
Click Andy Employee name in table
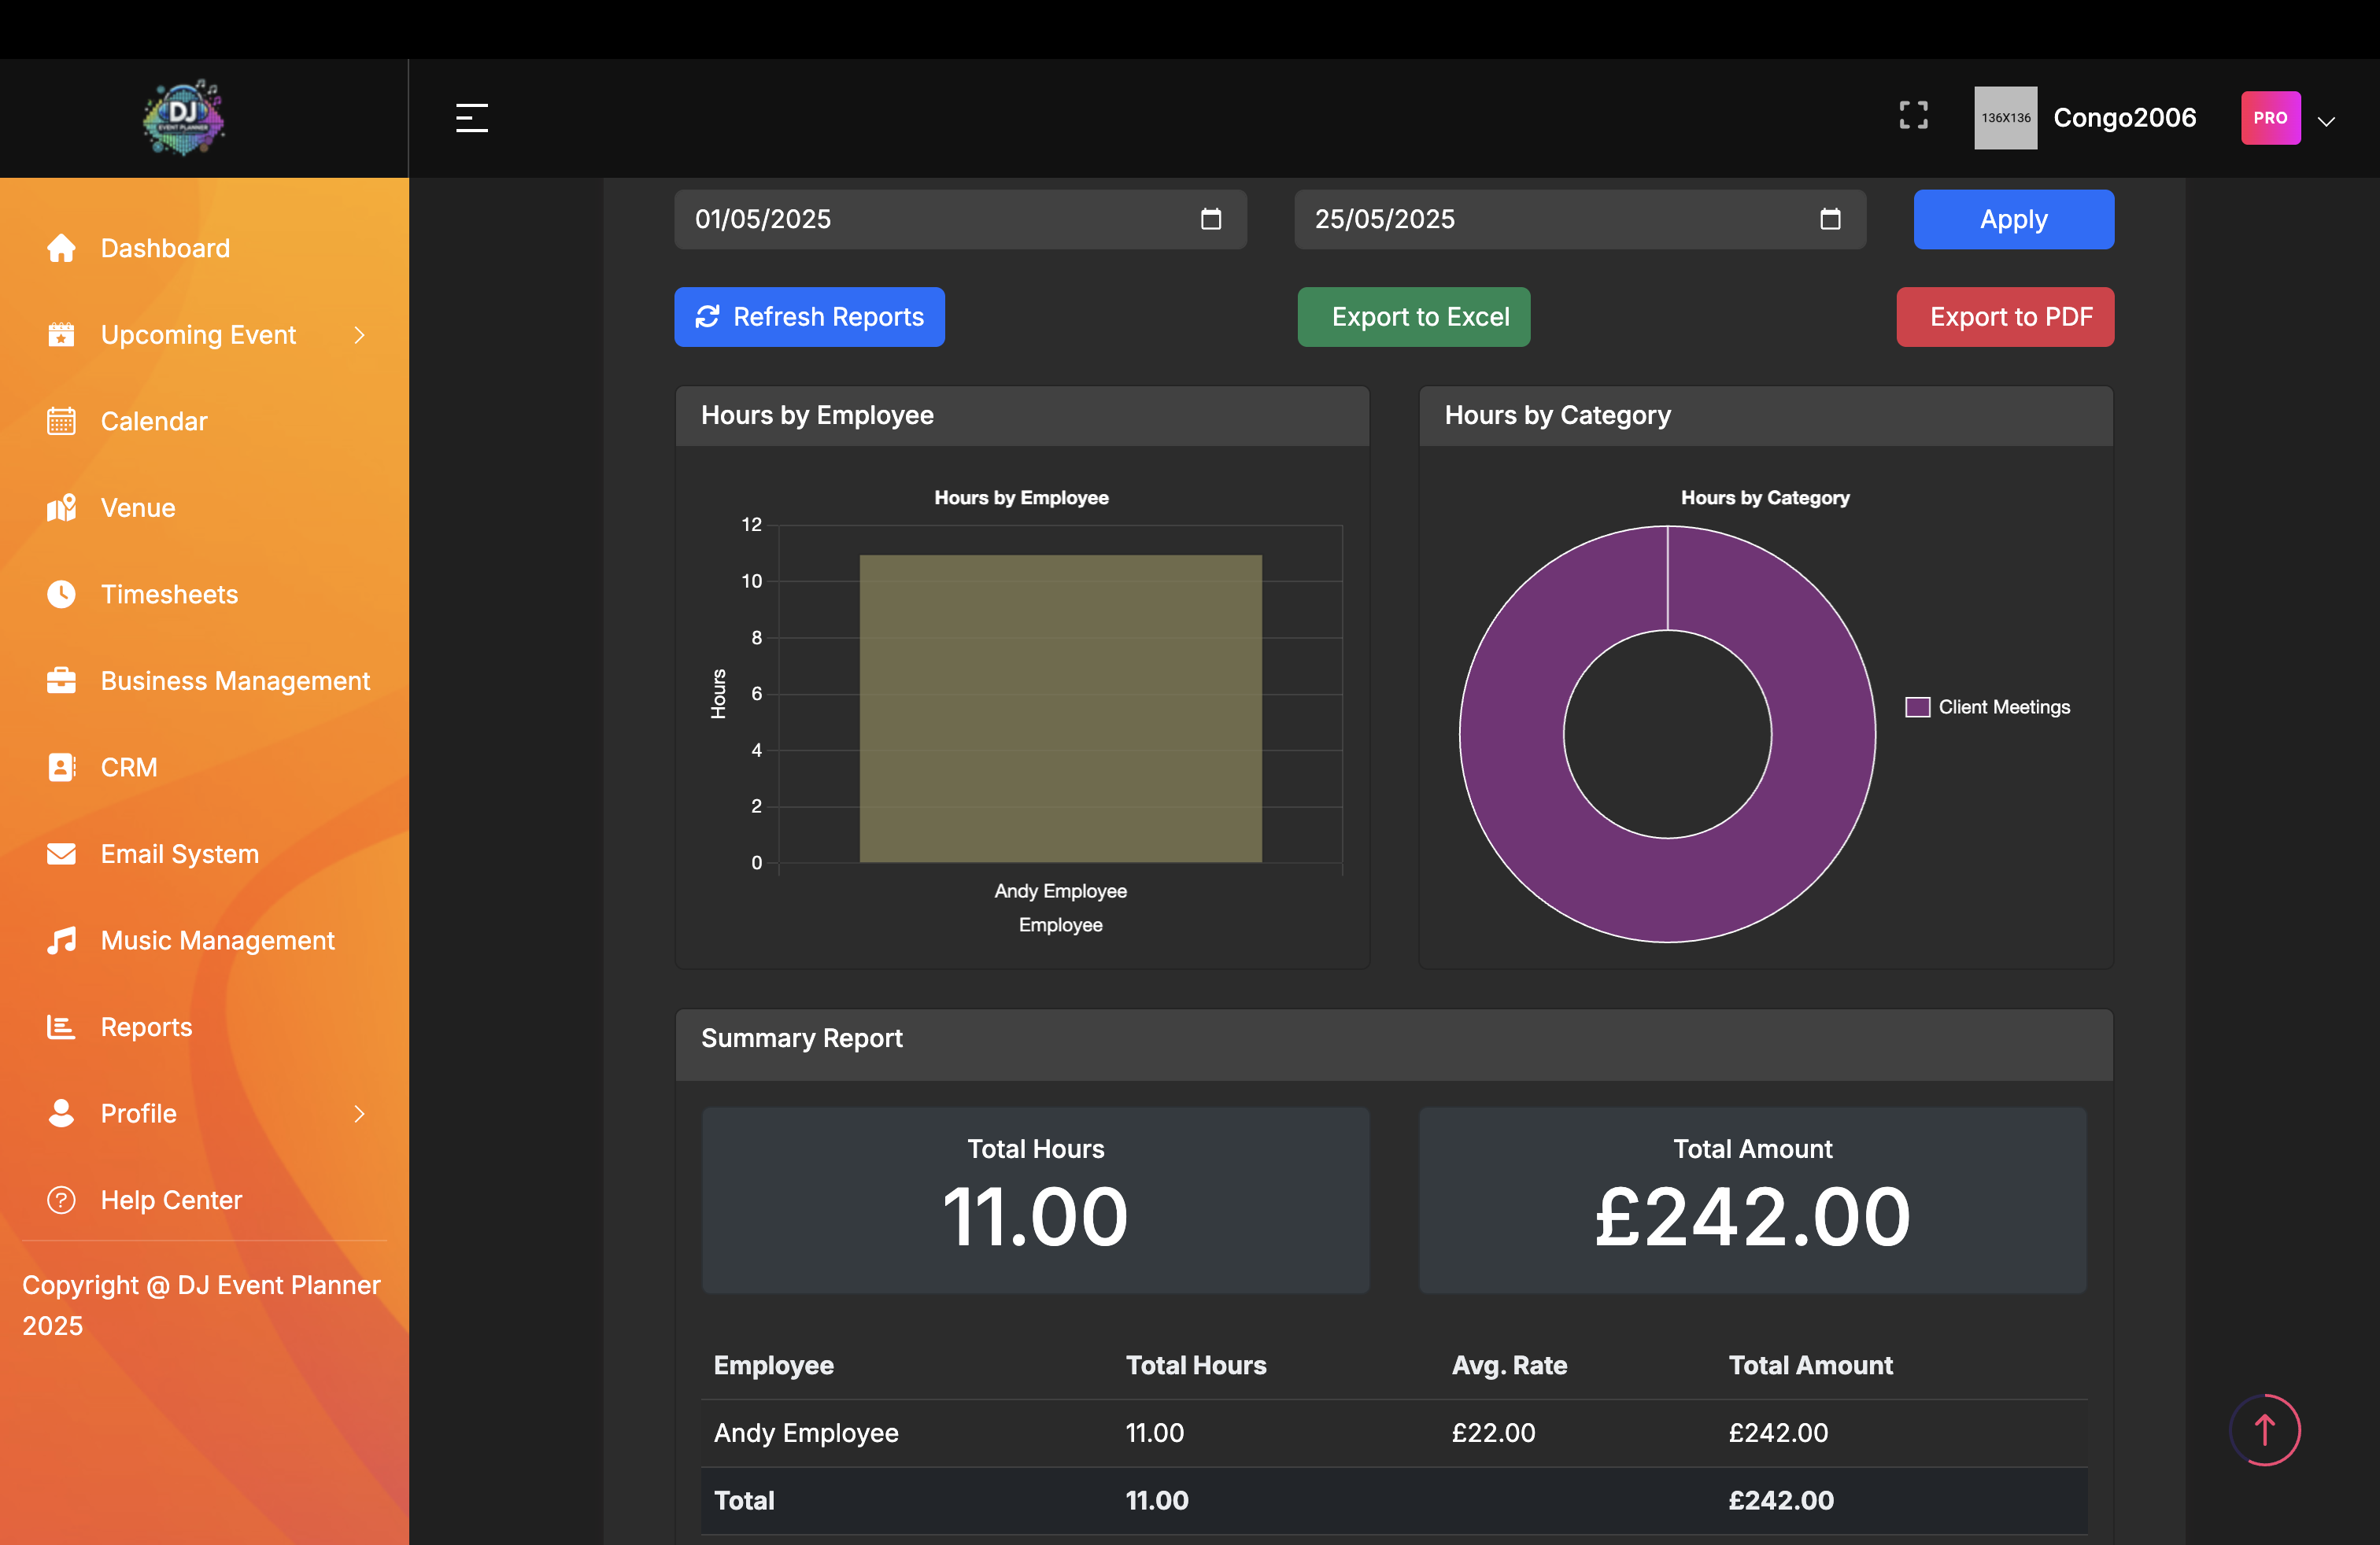pyautogui.click(x=806, y=1432)
